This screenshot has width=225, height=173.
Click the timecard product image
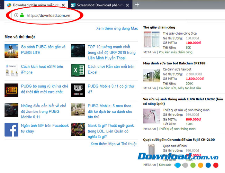(x=152, y=40)
